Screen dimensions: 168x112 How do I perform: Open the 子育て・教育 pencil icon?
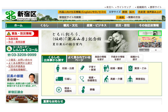click(89, 68)
